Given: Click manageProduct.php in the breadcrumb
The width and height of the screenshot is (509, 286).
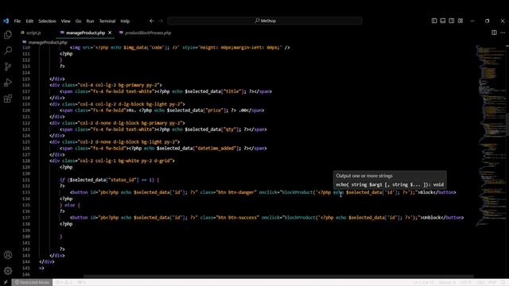Looking at the screenshot, I should 48,42.
